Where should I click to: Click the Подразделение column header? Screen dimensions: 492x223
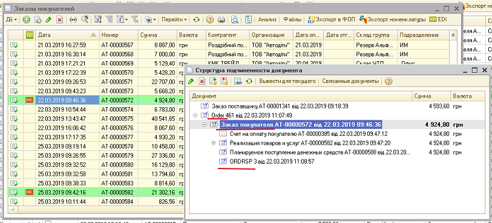tap(423, 35)
